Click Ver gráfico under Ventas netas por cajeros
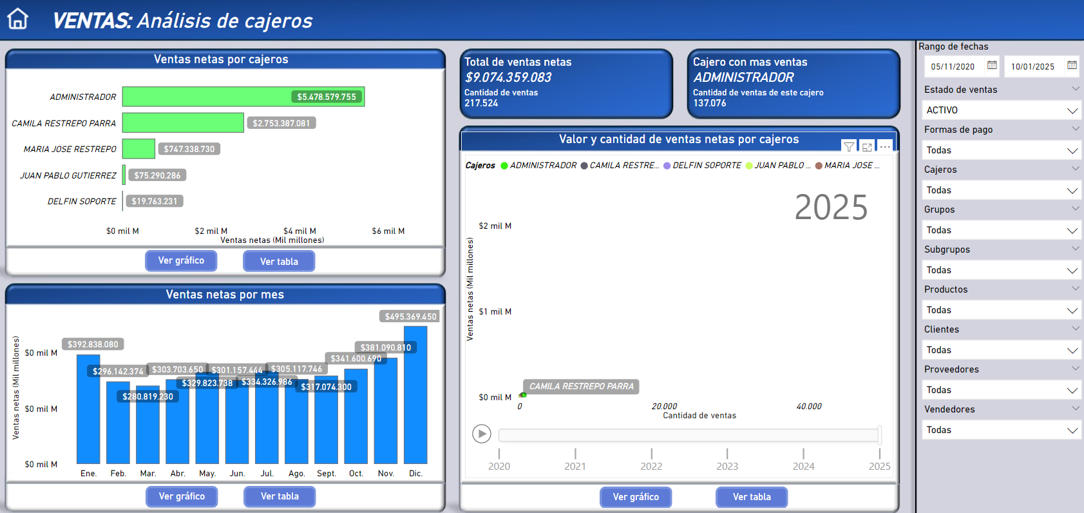Image resolution: width=1084 pixels, height=513 pixels. pos(181,260)
